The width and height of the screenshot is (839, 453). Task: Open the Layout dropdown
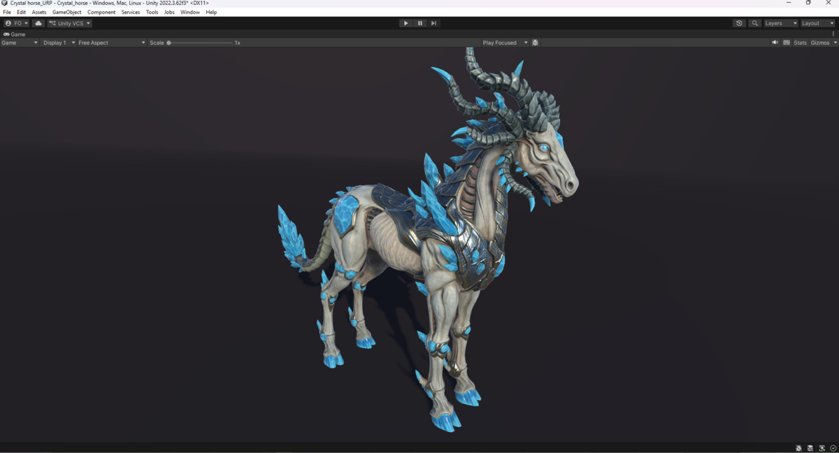pyautogui.click(x=817, y=23)
